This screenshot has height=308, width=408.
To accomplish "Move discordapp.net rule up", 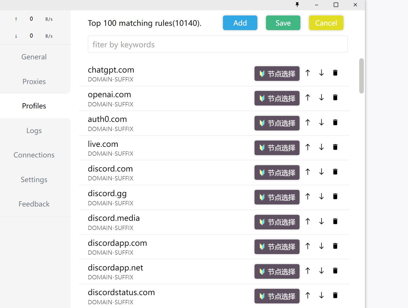I will pos(308,271).
